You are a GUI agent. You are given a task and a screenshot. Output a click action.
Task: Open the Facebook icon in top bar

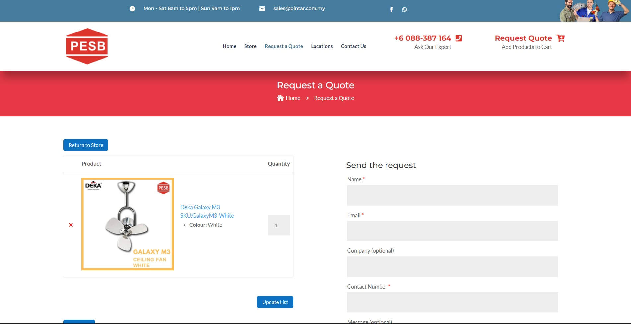pos(391,9)
